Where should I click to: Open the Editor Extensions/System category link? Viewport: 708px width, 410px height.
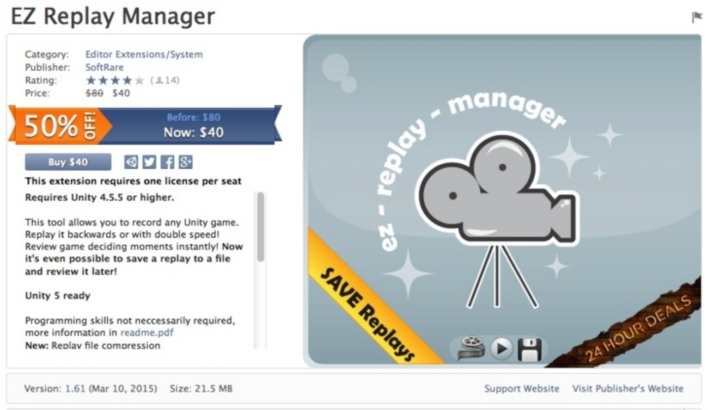pyautogui.click(x=144, y=54)
